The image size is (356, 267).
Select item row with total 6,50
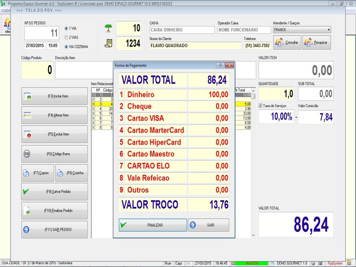tap(243, 123)
